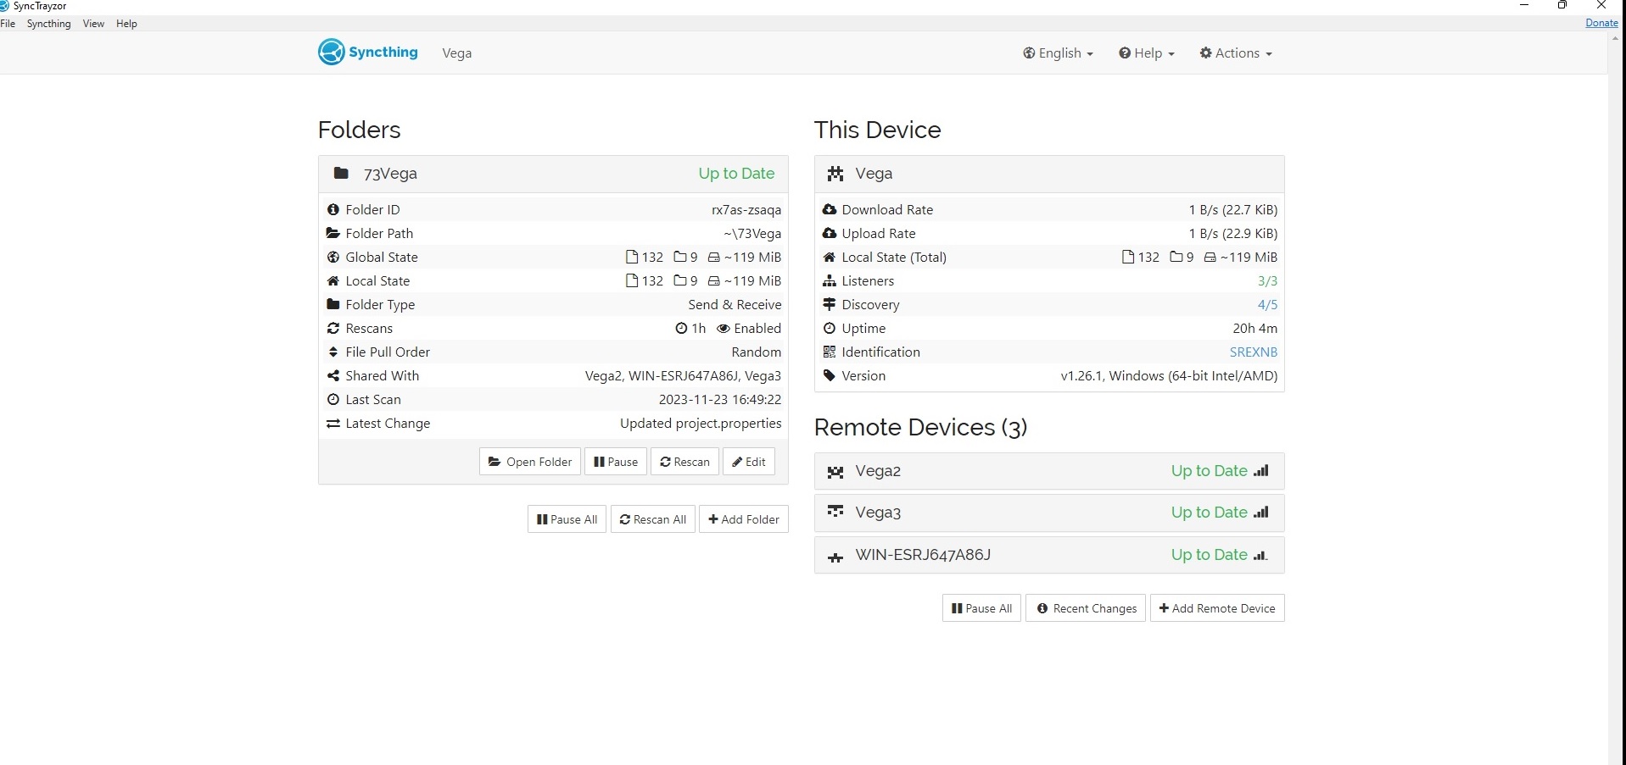Expand the Vega3 remote device panel

tap(1049, 513)
